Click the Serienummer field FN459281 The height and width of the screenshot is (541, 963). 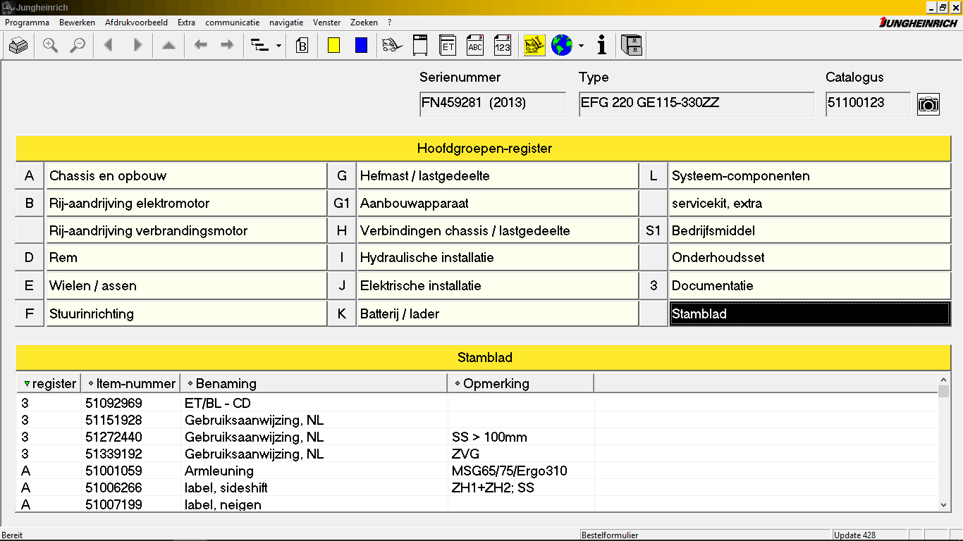coord(492,104)
